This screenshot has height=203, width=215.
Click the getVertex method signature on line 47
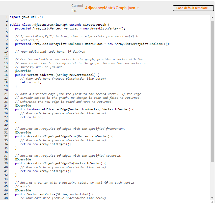(54, 194)
